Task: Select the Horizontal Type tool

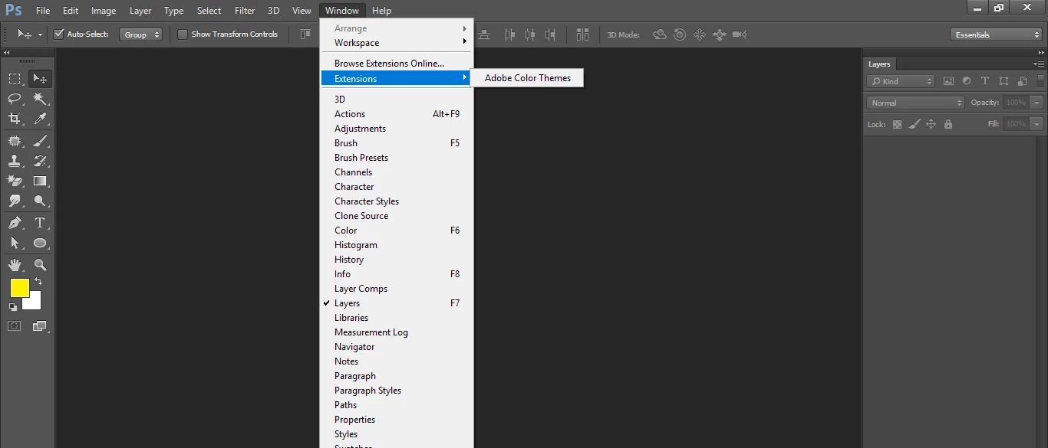Action: pos(40,223)
